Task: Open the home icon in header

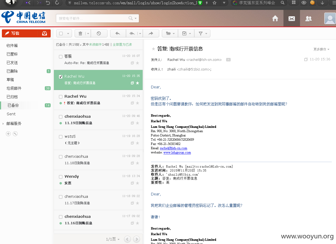Action: [275, 18]
